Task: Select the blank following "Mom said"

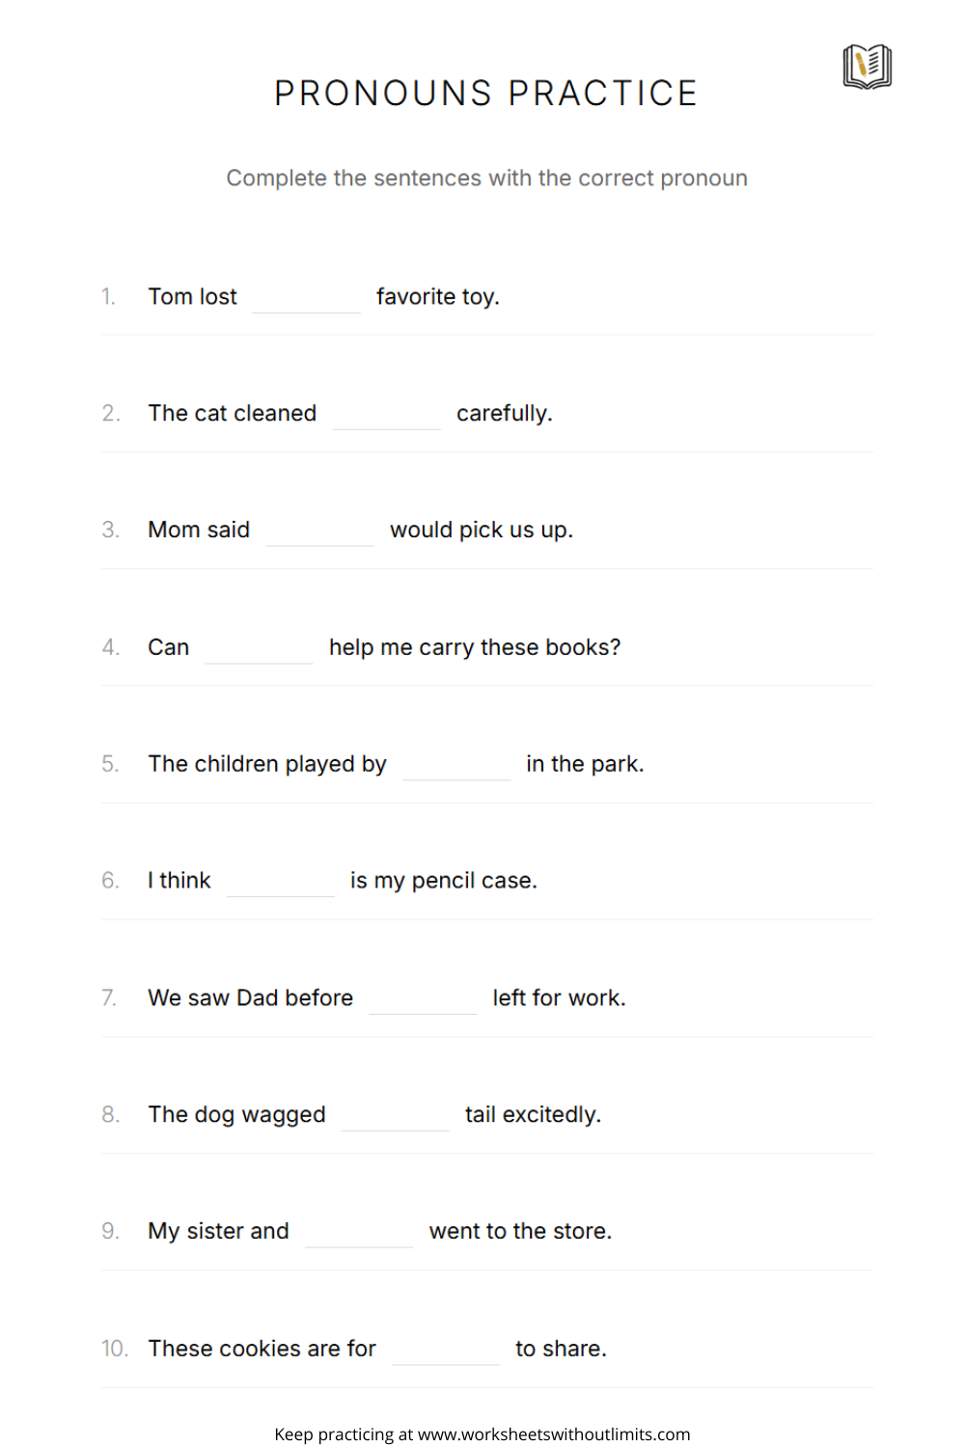Action: [319, 532]
